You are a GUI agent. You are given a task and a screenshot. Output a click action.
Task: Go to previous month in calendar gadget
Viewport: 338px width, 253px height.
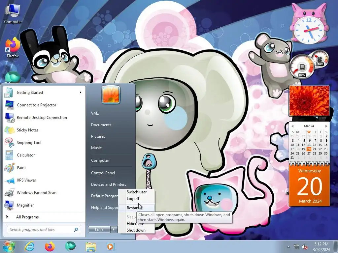(x=292, y=126)
